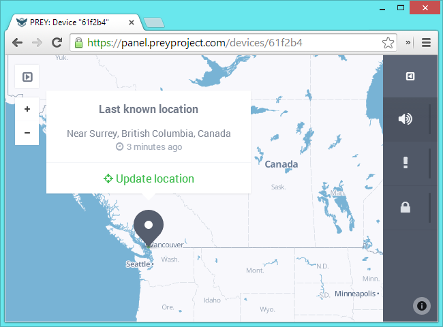
Task: Zoom in the map with plus
Action: point(27,109)
